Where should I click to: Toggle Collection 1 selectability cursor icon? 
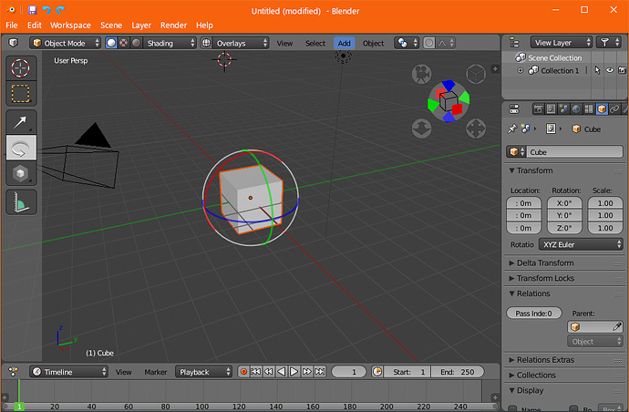[x=597, y=70]
